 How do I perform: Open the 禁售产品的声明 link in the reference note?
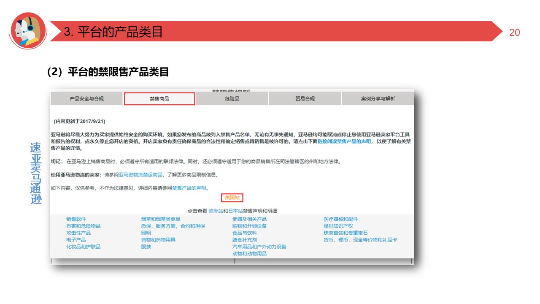pos(189,188)
